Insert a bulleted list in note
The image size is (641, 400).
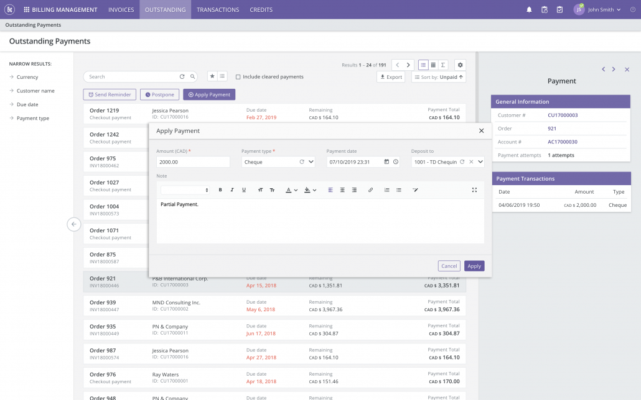click(398, 190)
